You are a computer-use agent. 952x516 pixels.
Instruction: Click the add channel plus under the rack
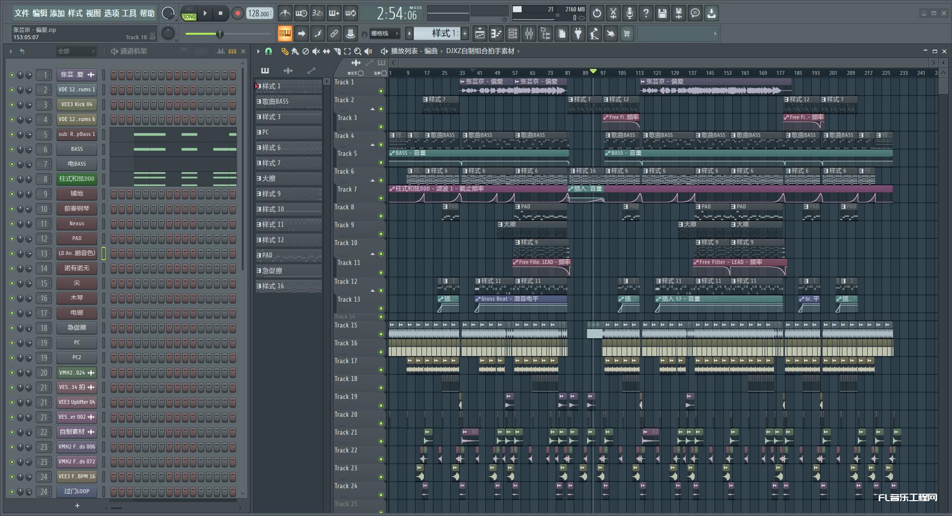pyautogui.click(x=77, y=506)
